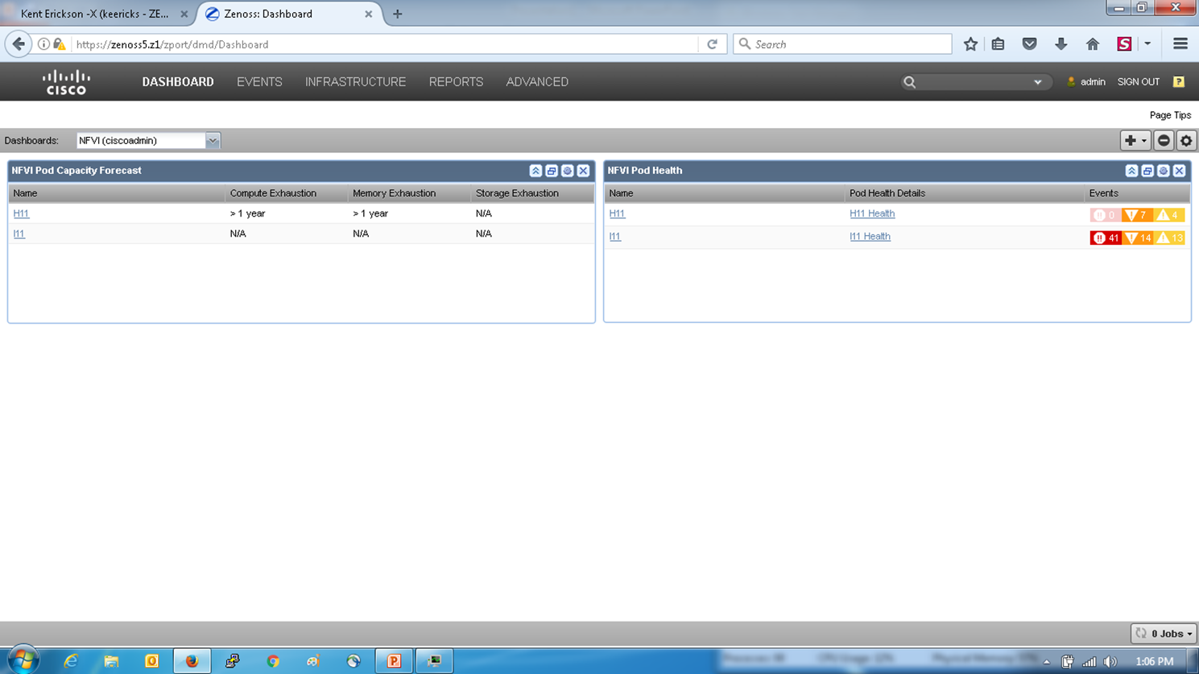Bookmark this page with star icon
Screen dimensions: 1199x674
970,44
